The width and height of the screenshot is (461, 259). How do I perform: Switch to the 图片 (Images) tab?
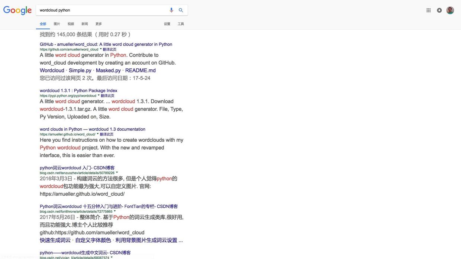57,24
